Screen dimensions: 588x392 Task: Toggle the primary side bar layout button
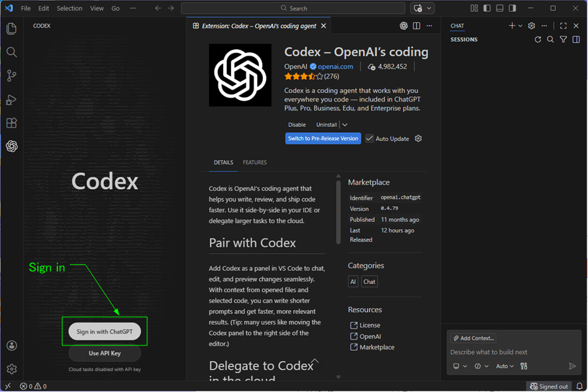pyautogui.click(x=487, y=9)
